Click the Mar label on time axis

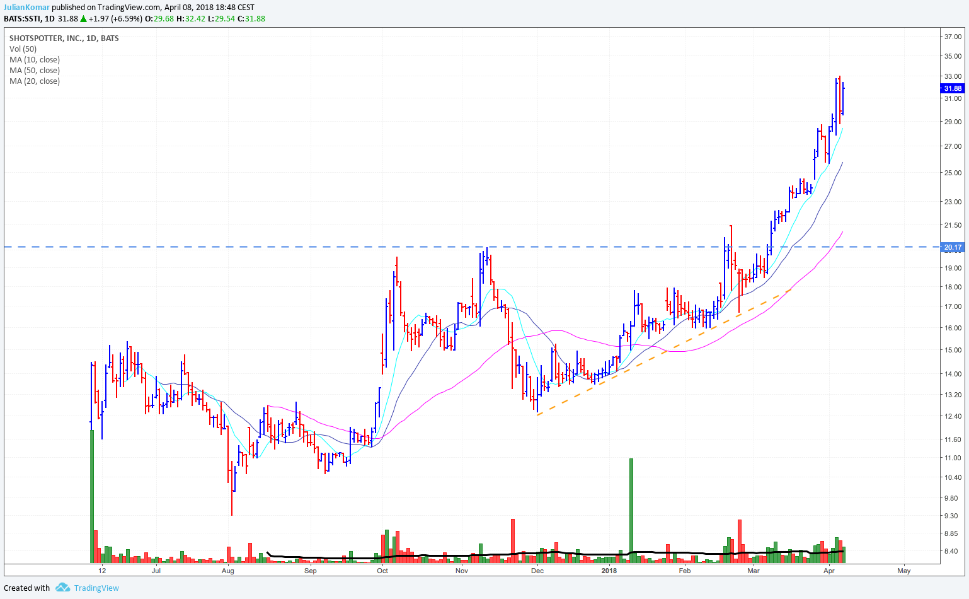[x=754, y=571]
